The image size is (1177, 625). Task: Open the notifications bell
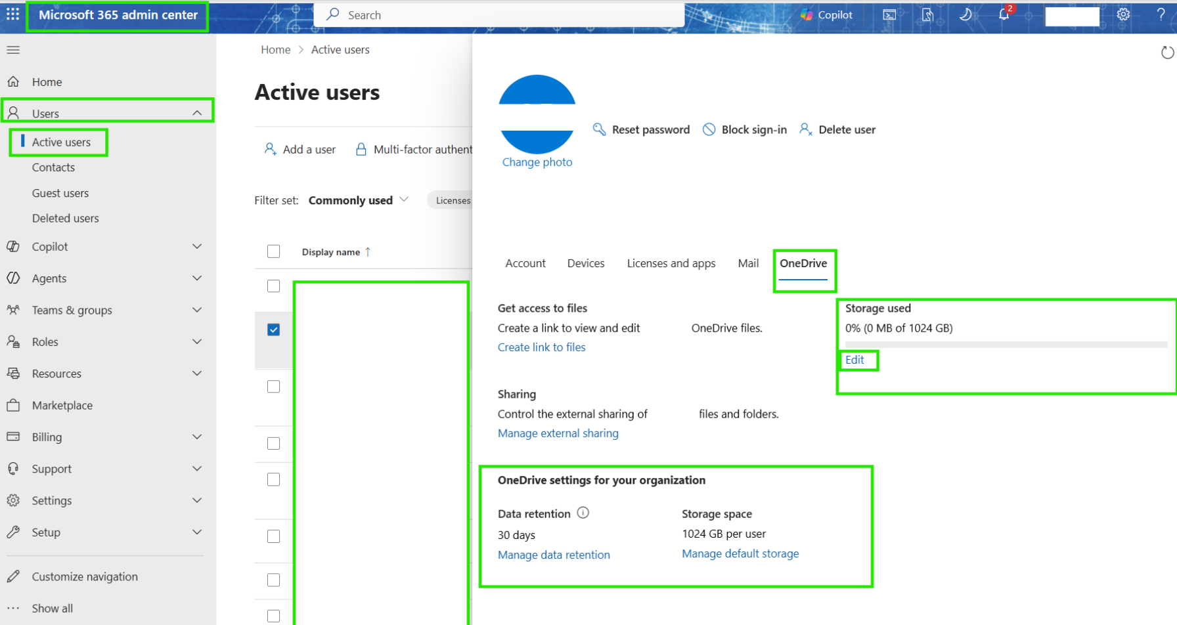click(x=1004, y=14)
